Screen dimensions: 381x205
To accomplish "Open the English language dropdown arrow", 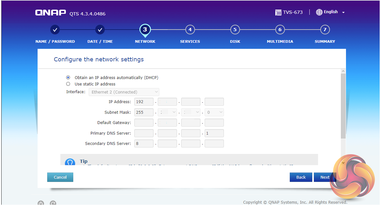I will [x=343, y=13].
